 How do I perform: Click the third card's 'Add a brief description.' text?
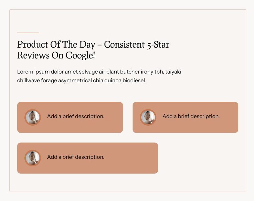pos(76,157)
